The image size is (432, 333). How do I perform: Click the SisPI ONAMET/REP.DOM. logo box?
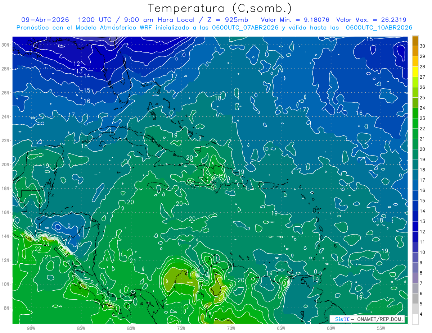(x=368, y=319)
